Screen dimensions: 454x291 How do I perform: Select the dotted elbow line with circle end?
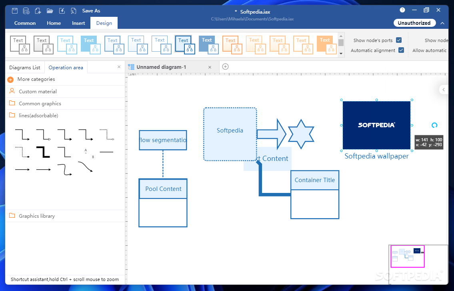pyautogui.click(x=107, y=135)
